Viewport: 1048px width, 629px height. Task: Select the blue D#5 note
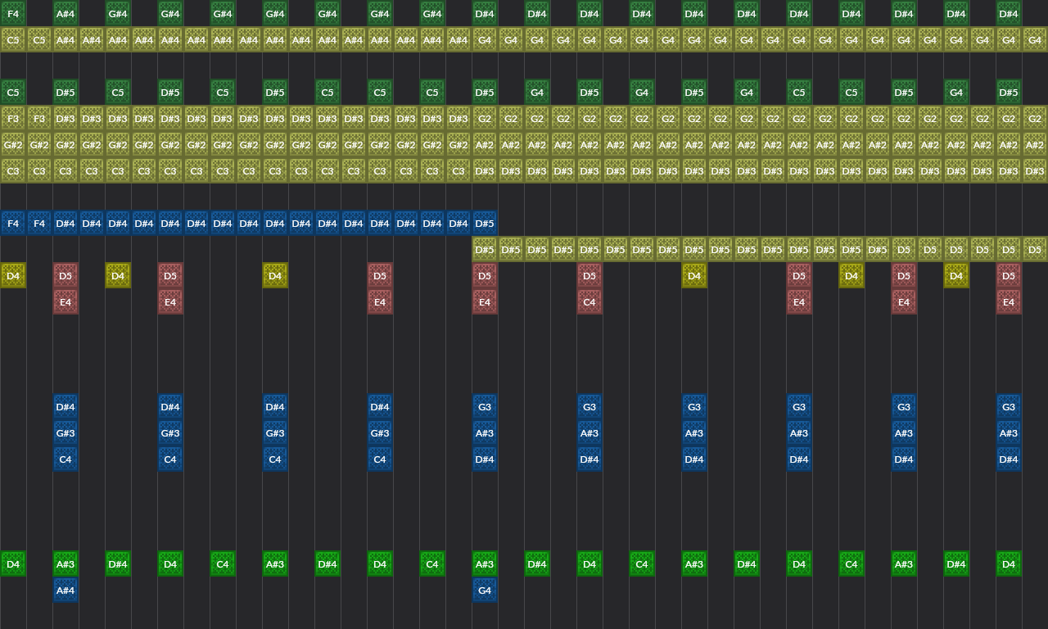click(485, 224)
